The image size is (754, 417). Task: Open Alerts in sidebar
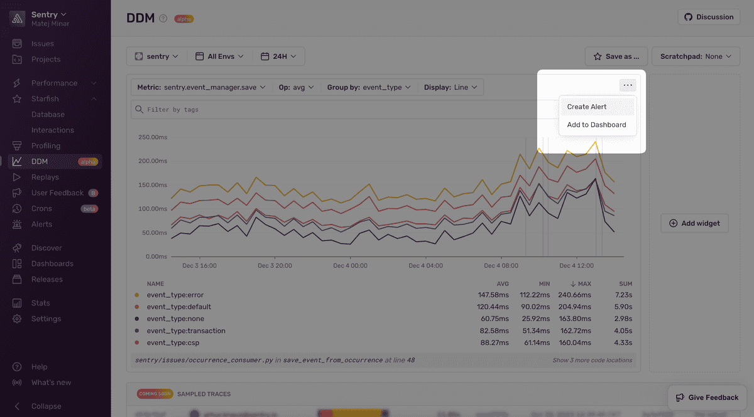click(x=42, y=224)
